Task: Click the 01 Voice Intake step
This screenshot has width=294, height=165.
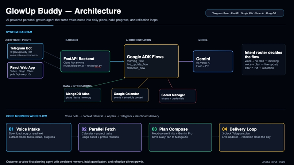Action: pyautogui.click(x=39, y=137)
